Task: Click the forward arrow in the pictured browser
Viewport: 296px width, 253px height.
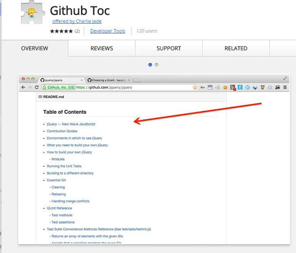Action: coord(30,87)
